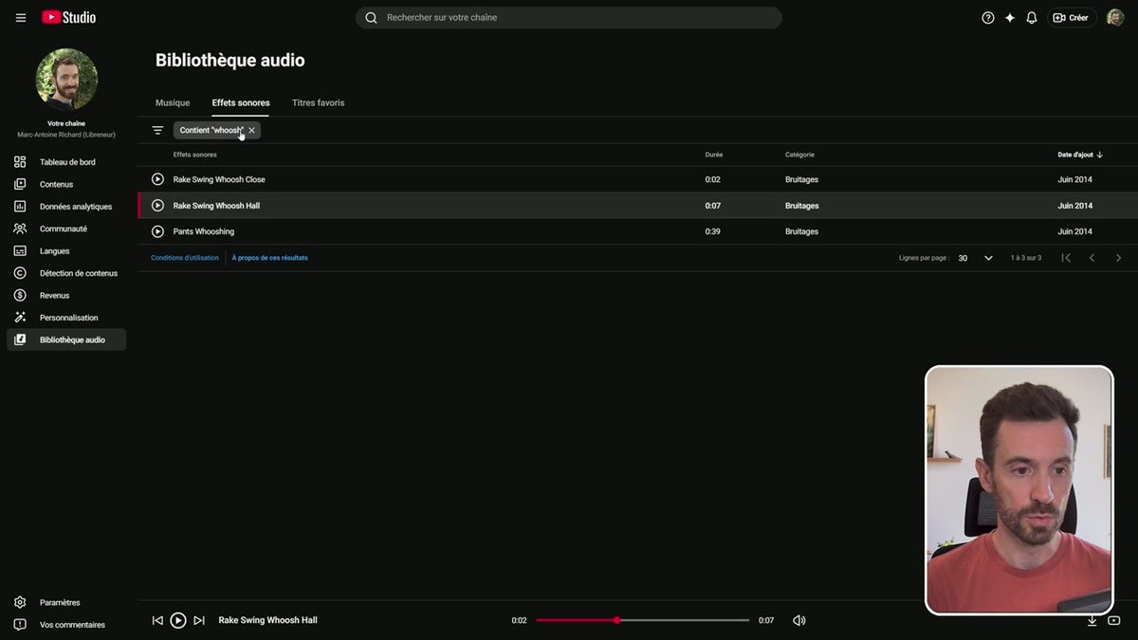Click the YouTube Studio logo
The width and height of the screenshot is (1138, 640).
coord(69,17)
